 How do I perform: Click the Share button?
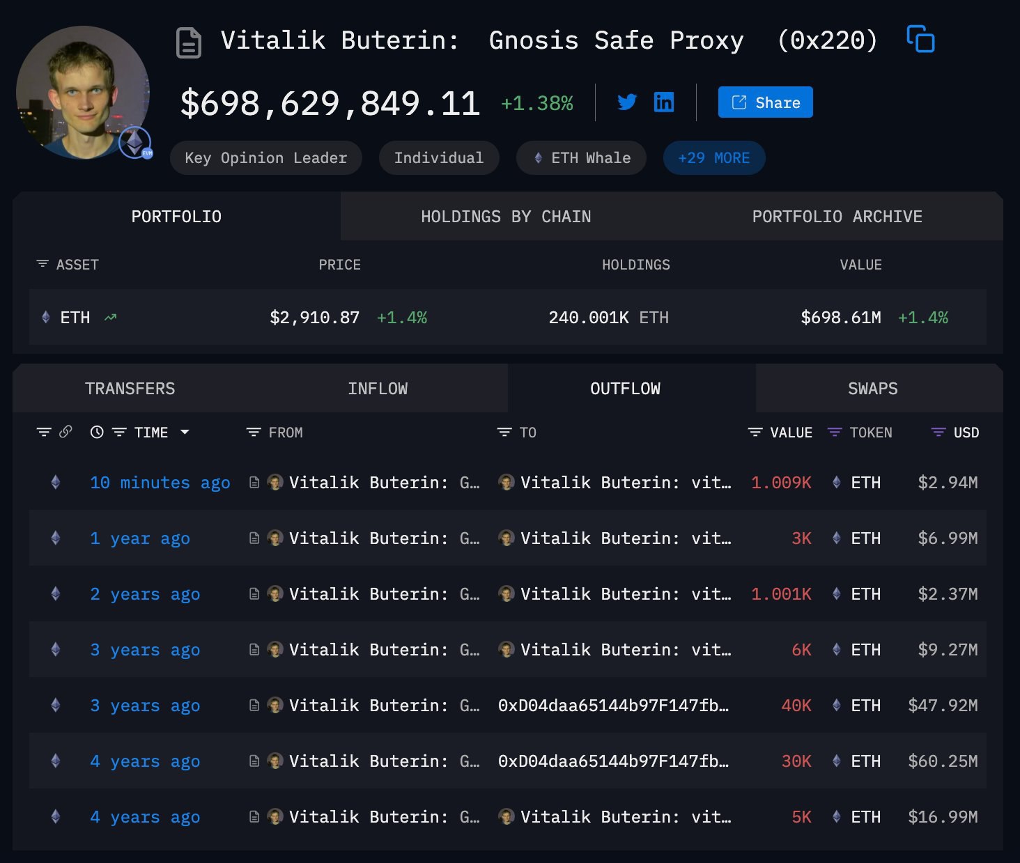pos(765,102)
